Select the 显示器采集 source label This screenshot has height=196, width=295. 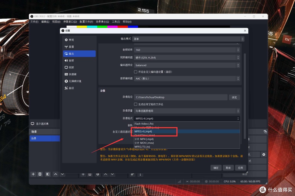point(42,124)
